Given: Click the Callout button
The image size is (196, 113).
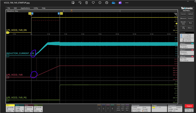Looking at the screenshot, I should pos(190,14).
